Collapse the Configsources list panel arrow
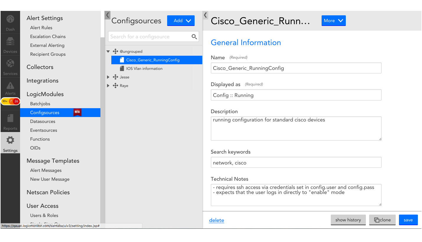 tap(206, 15)
